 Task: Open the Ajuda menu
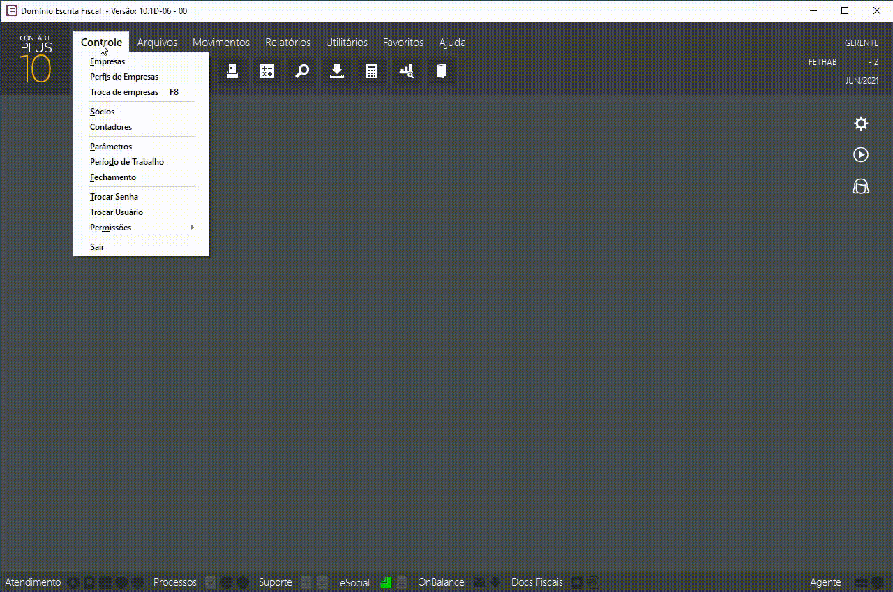pyautogui.click(x=452, y=43)
